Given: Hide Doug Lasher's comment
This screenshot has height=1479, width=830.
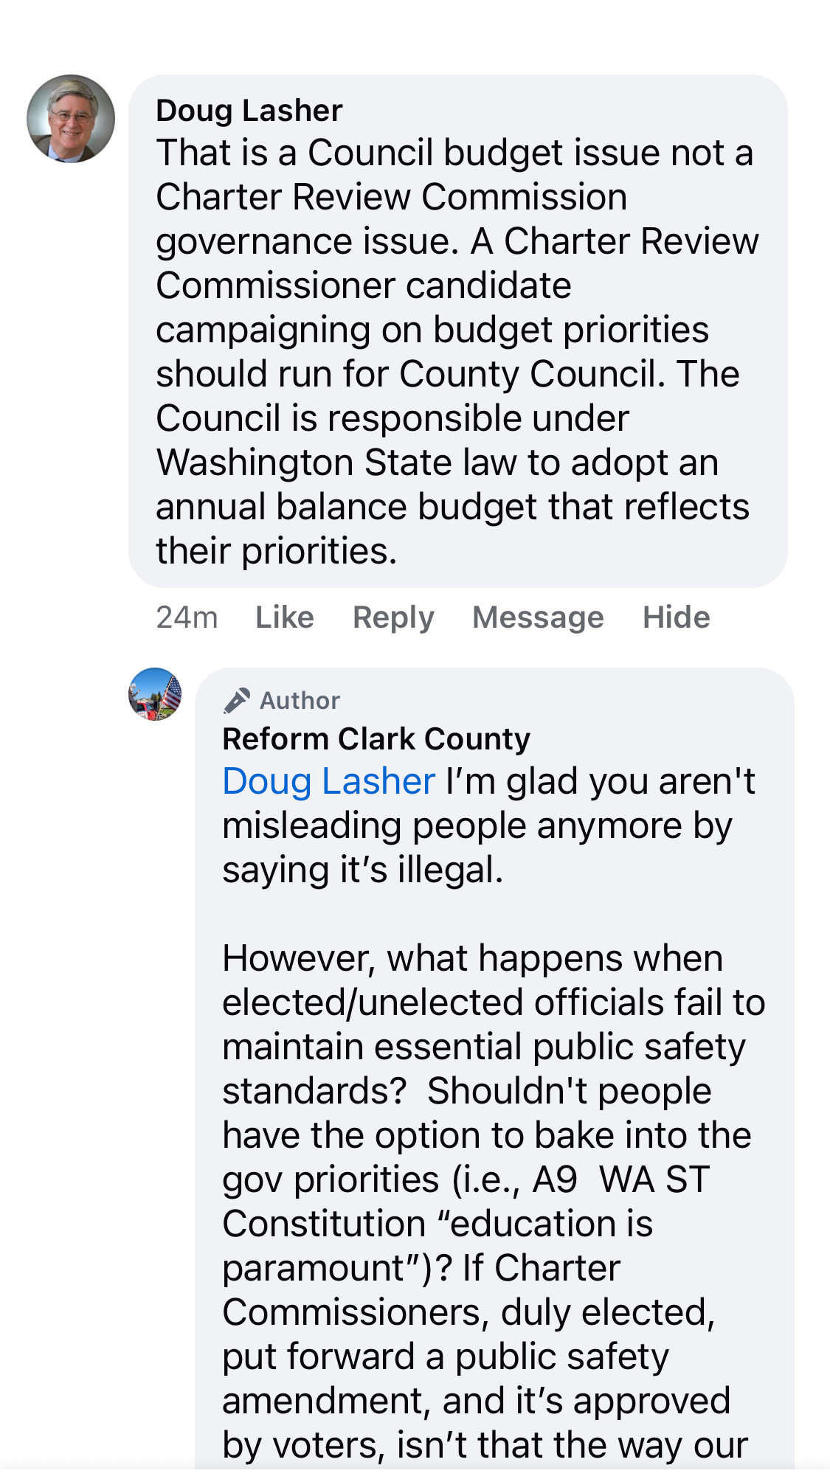Looking at the screenshot, I should (676, 617).
